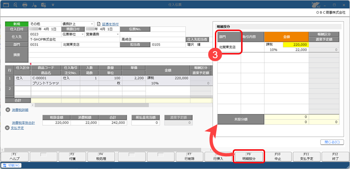Click the F4 税処理 function key

(x=101, y=156)
